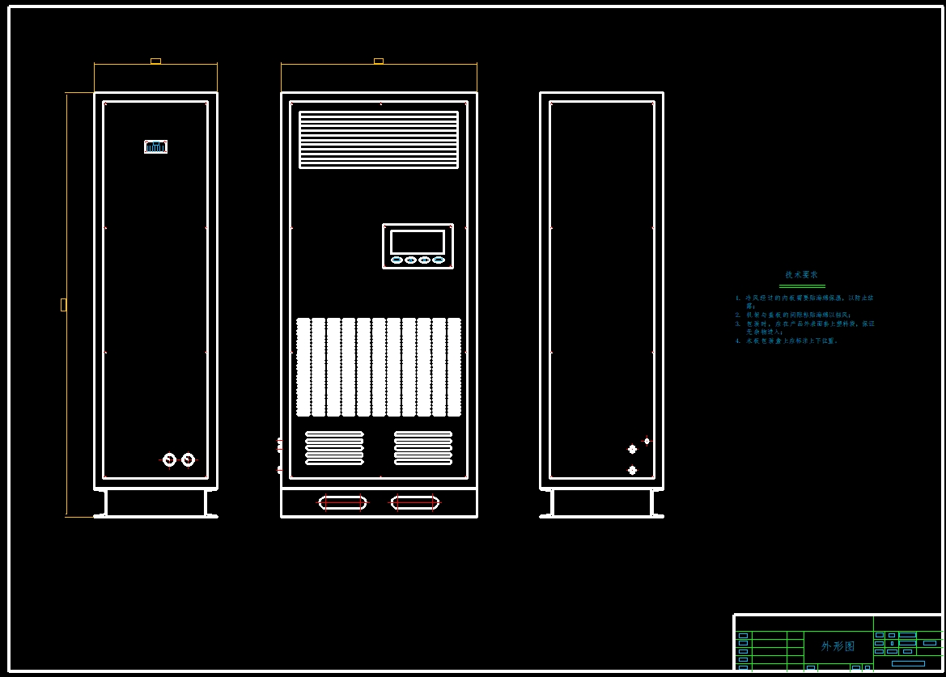This screenshot has width=946, height=677.
Task: Select the left handle slot on front base
Action: (x=342, y=503)
